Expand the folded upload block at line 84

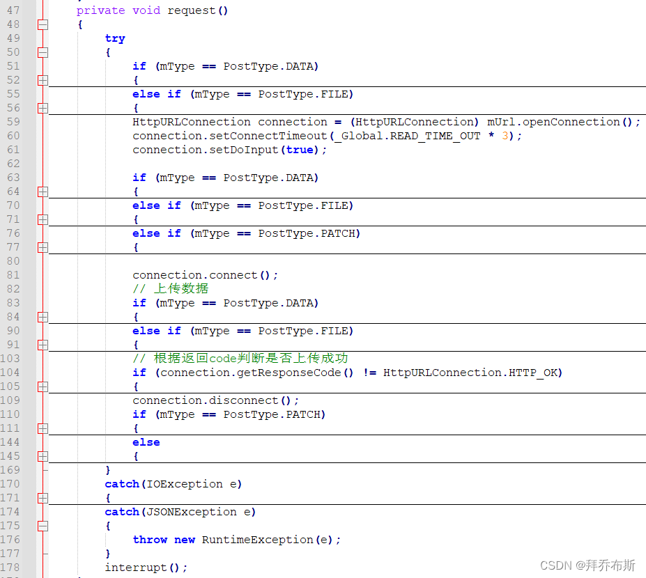(43, 317)
